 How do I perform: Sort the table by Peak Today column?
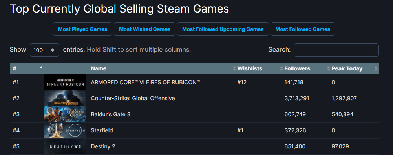347,68
